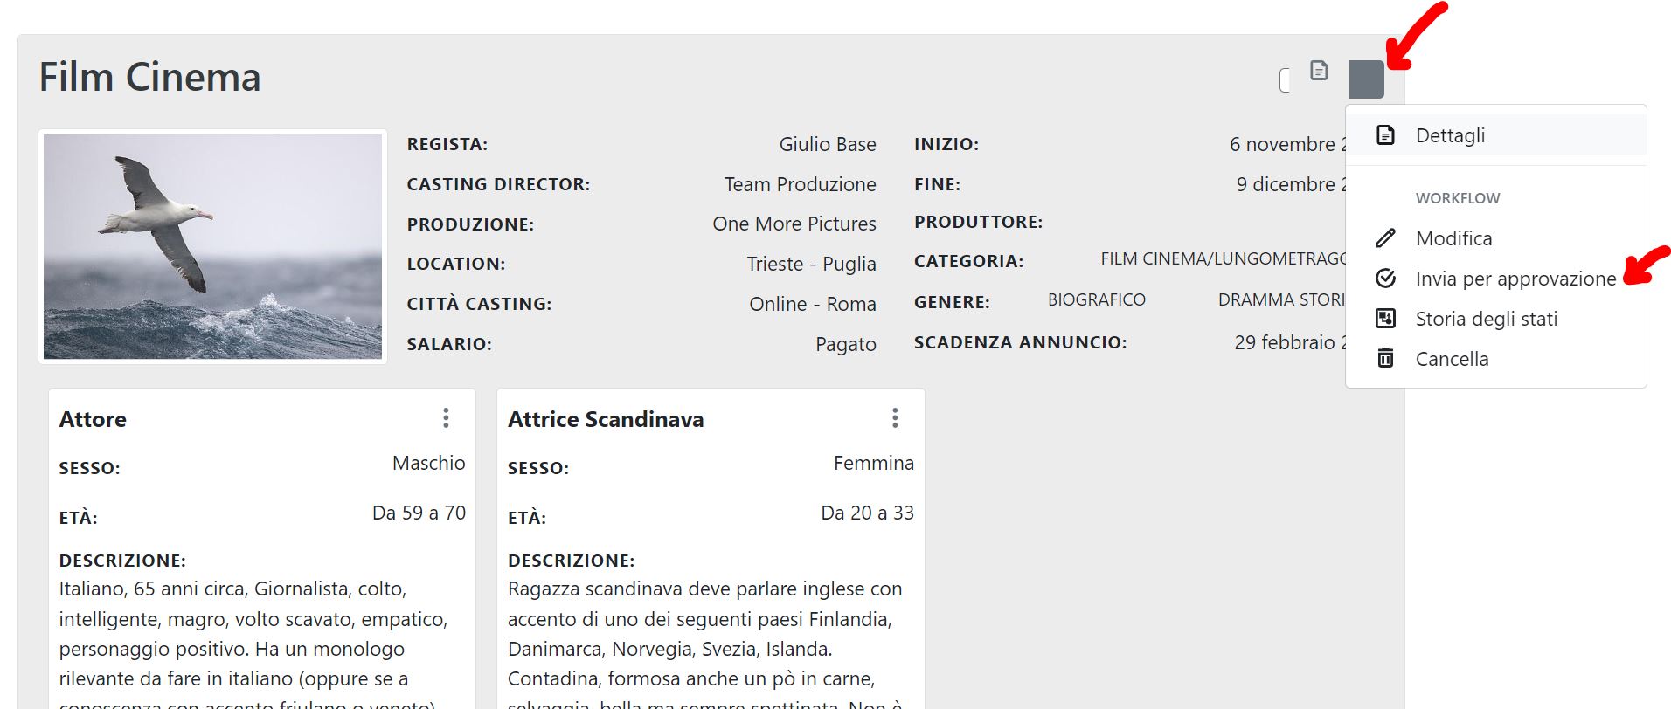Click the pencil icon next to Modifica
Screen dimensions: 1671x709
(1385, 238)
